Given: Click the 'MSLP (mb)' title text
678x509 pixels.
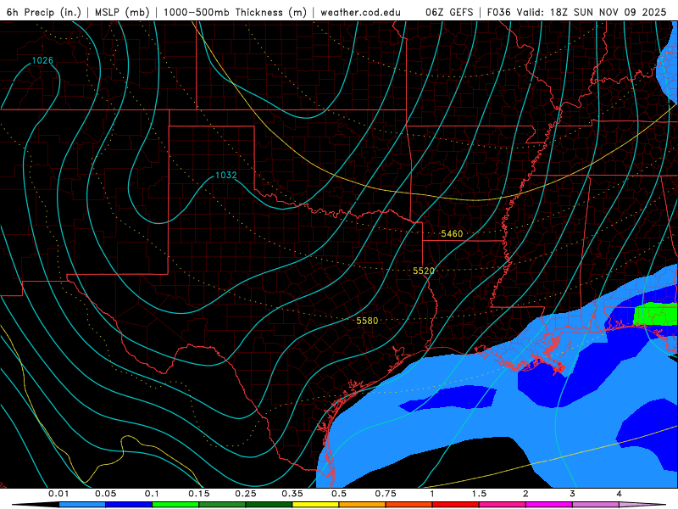Looking at the screenshot, I should point(122,13).
